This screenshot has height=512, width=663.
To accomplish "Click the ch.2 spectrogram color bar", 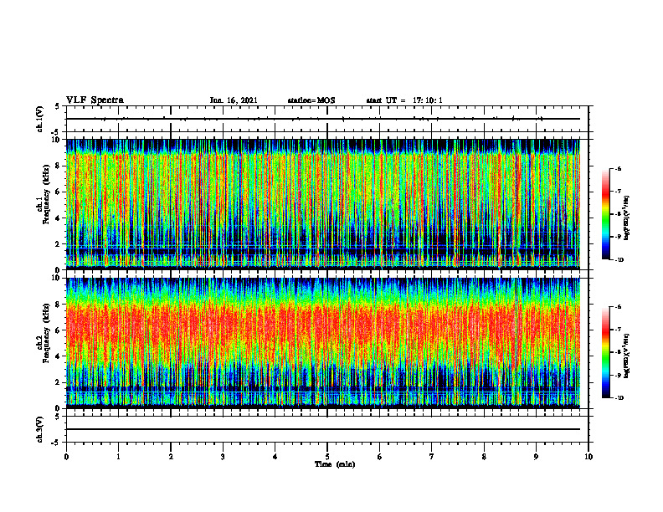I will tap(605, 352).
